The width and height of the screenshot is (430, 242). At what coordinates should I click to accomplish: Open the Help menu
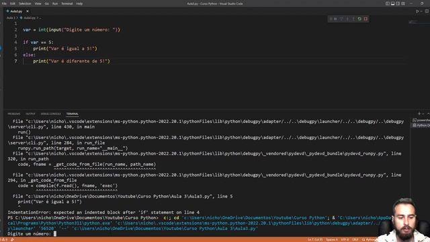coord(79,3)
